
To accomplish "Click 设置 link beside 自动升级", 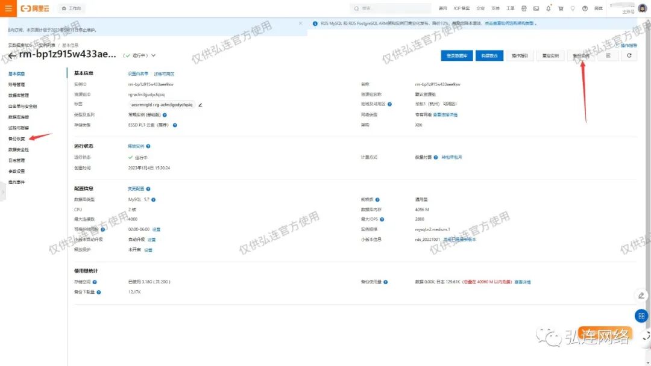I will 151,240.
